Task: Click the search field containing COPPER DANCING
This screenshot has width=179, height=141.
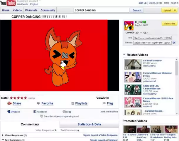Action: click(x=101, y=10)
